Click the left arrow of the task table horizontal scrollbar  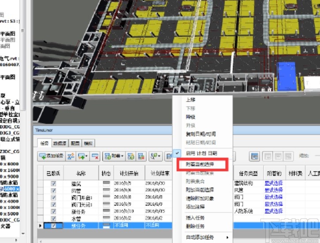point(41,241)
